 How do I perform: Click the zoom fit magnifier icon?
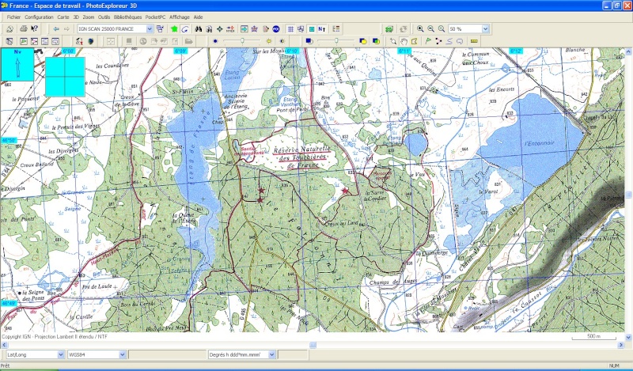coord(442,29)
